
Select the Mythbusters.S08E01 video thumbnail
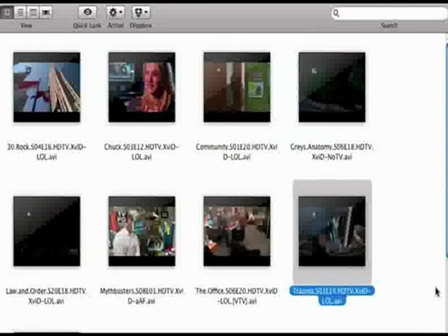142,231
